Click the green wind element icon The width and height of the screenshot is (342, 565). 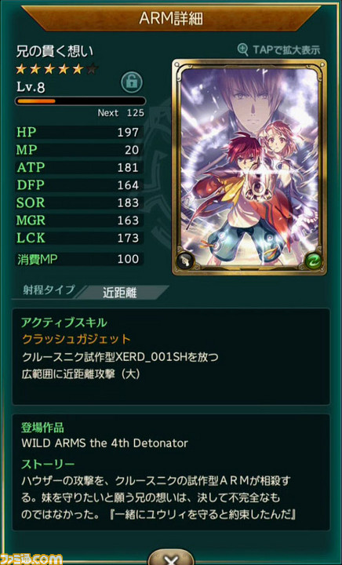point(313,261)
